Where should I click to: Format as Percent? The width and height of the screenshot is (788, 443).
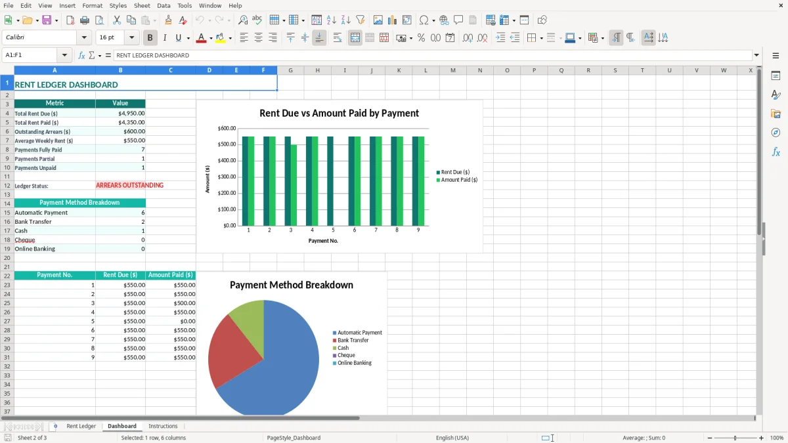(421, 38)
